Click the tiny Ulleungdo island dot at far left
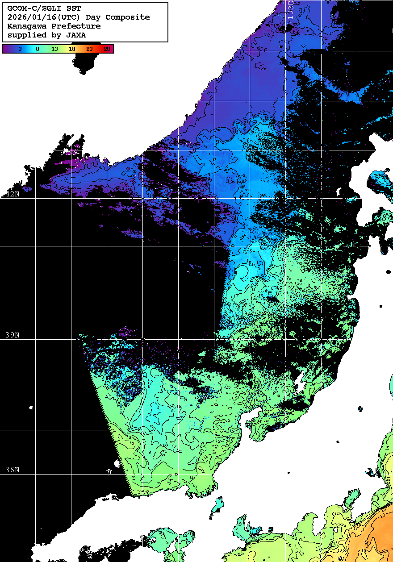Screen dimensions: 393x562 pyautogui.click(x=31, y=408)
